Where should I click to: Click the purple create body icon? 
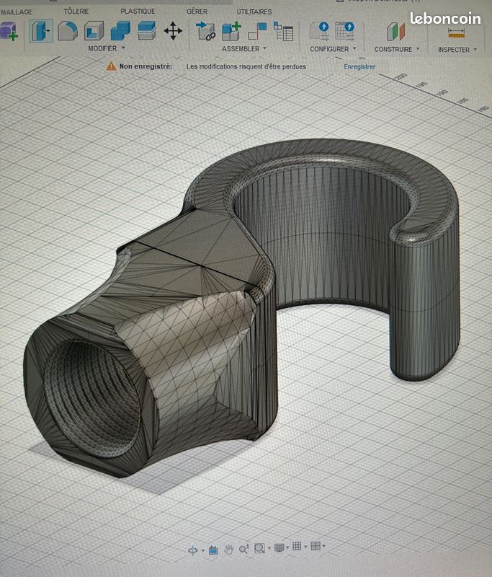coord(9,31)
